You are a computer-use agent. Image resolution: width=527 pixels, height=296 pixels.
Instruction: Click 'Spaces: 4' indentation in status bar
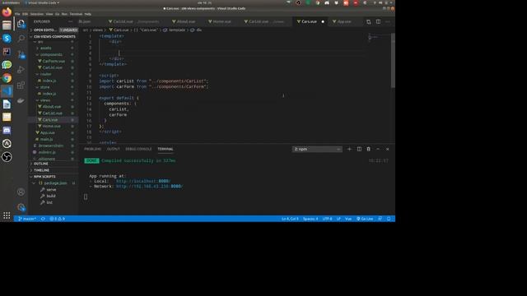pos(310,219)
